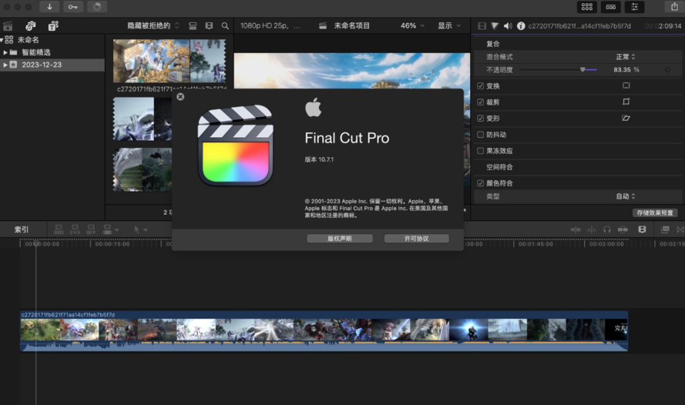This screenshot has width=685, height=405.
Task: Click the opacity keyframe diamond
Action: coord(667,69)
